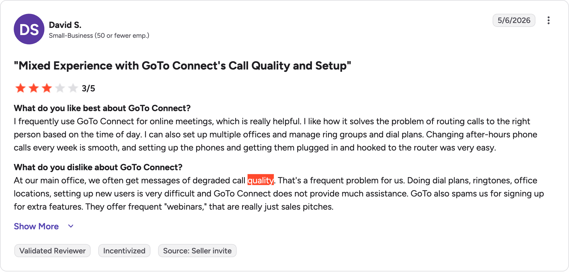Click the 5/6/2026 date badge
The height and width of the screenshot is (272, 569).
(x=514, y=20)
